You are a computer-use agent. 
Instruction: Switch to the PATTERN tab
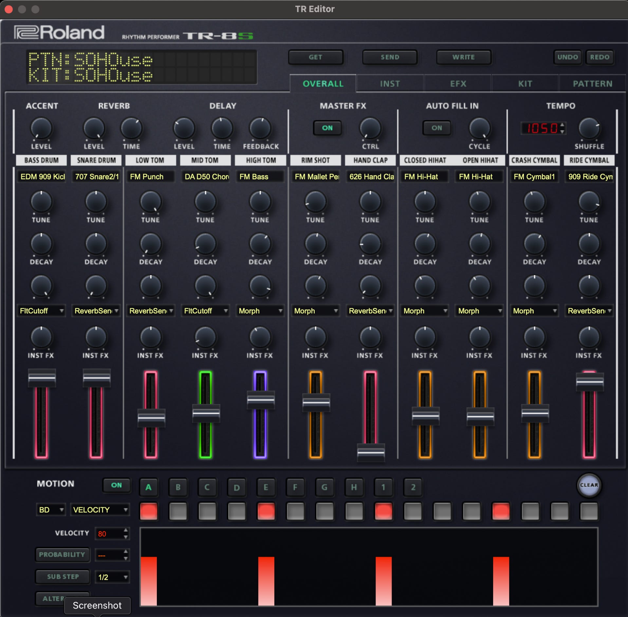pos(592,84)
